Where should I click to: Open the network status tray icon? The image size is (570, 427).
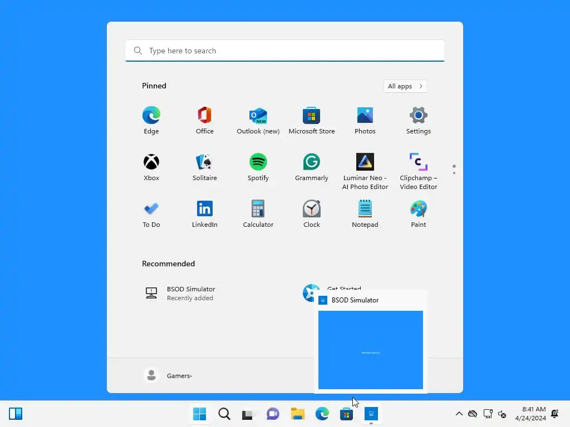(x=488, y=414)
